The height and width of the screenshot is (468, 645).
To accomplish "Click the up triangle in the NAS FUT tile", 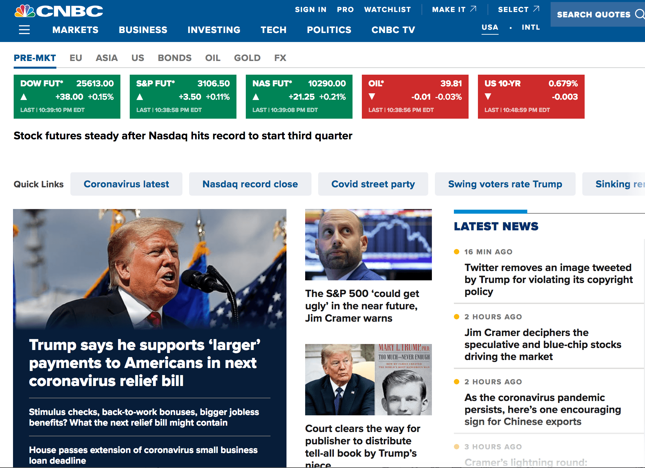I will pyautogui.click(x=256, y=97).
